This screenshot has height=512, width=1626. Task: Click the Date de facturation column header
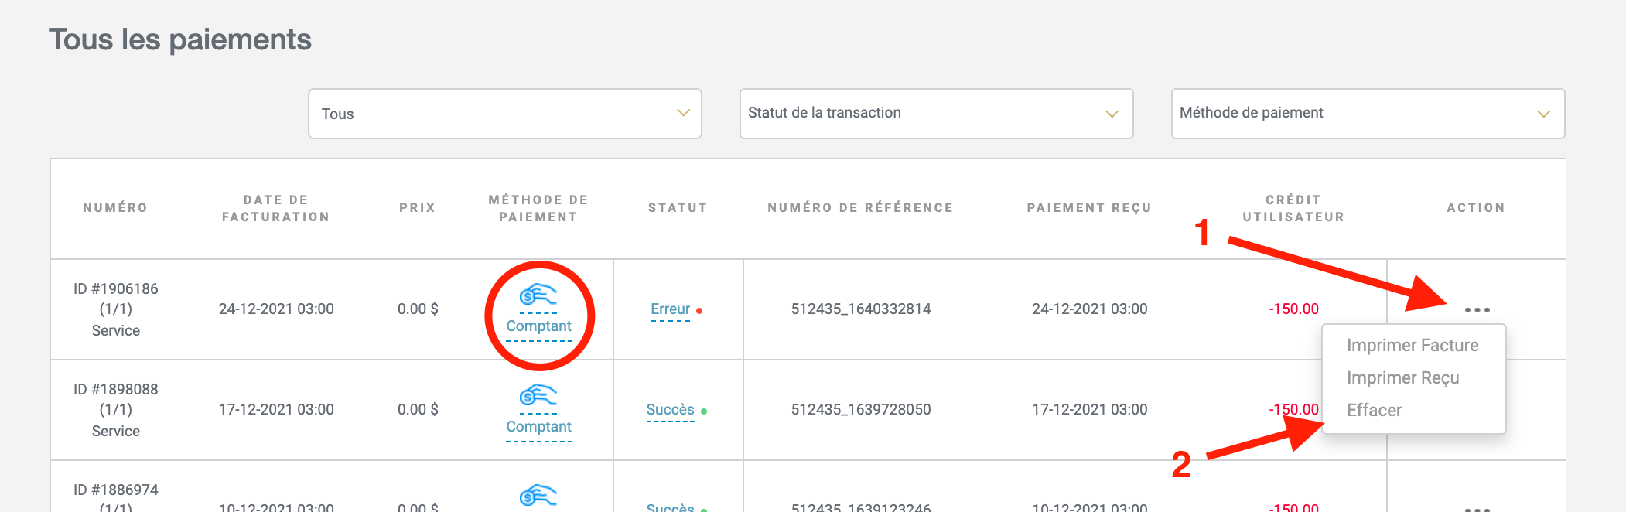(276, 208)
